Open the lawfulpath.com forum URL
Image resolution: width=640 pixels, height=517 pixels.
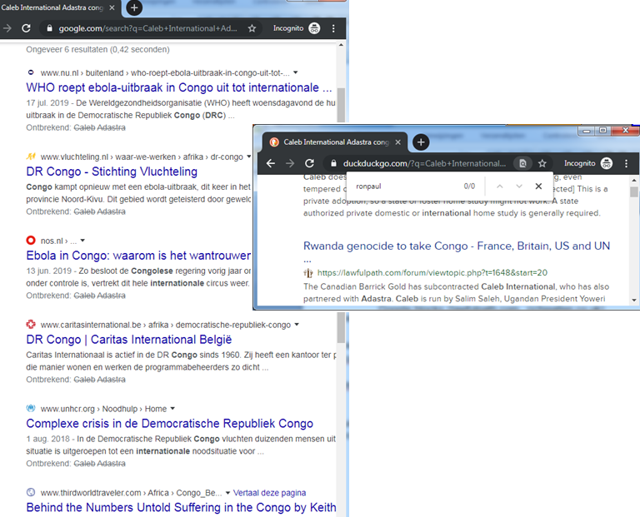click(x=432, y=272)
